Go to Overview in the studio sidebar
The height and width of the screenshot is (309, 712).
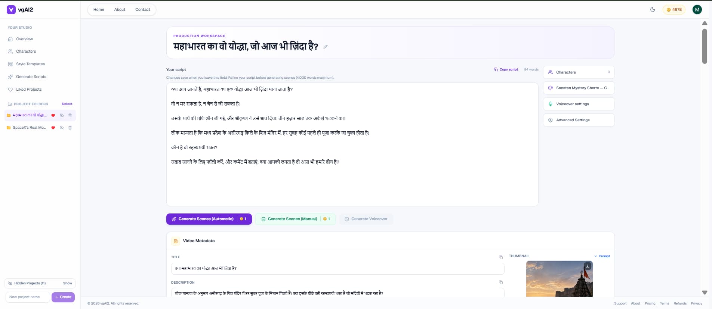coord(24,39)
